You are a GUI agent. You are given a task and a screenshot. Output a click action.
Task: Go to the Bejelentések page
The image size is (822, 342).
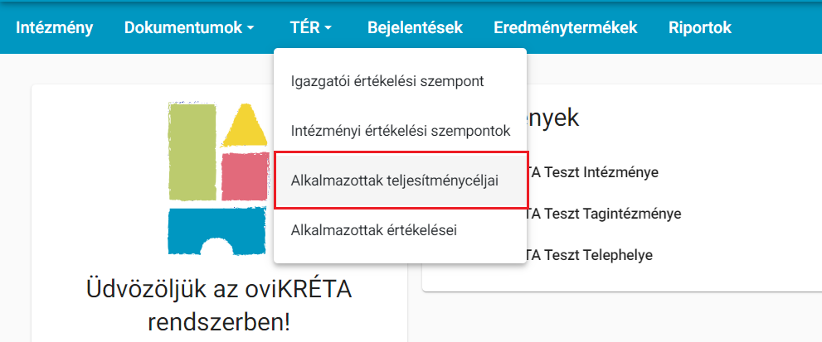[x=415, y=27]
